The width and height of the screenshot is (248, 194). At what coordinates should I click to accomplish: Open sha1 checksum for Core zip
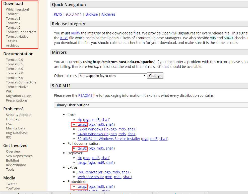tap(105, 120)
